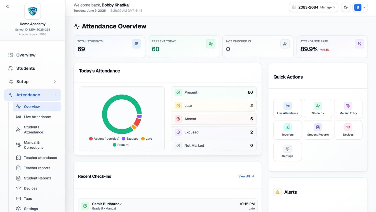Click the Demo Academy shield logo
The image size is (376, 212).
click(x=33, y=11)
